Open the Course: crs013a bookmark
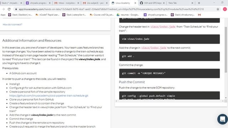The height and width of the screenshot is (128, 228). click(102, 15)
